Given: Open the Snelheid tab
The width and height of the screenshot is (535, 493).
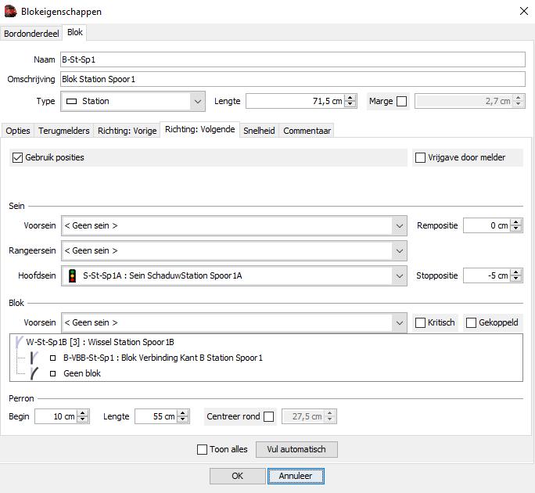Looking at the screenshot, I should point(259,131).
